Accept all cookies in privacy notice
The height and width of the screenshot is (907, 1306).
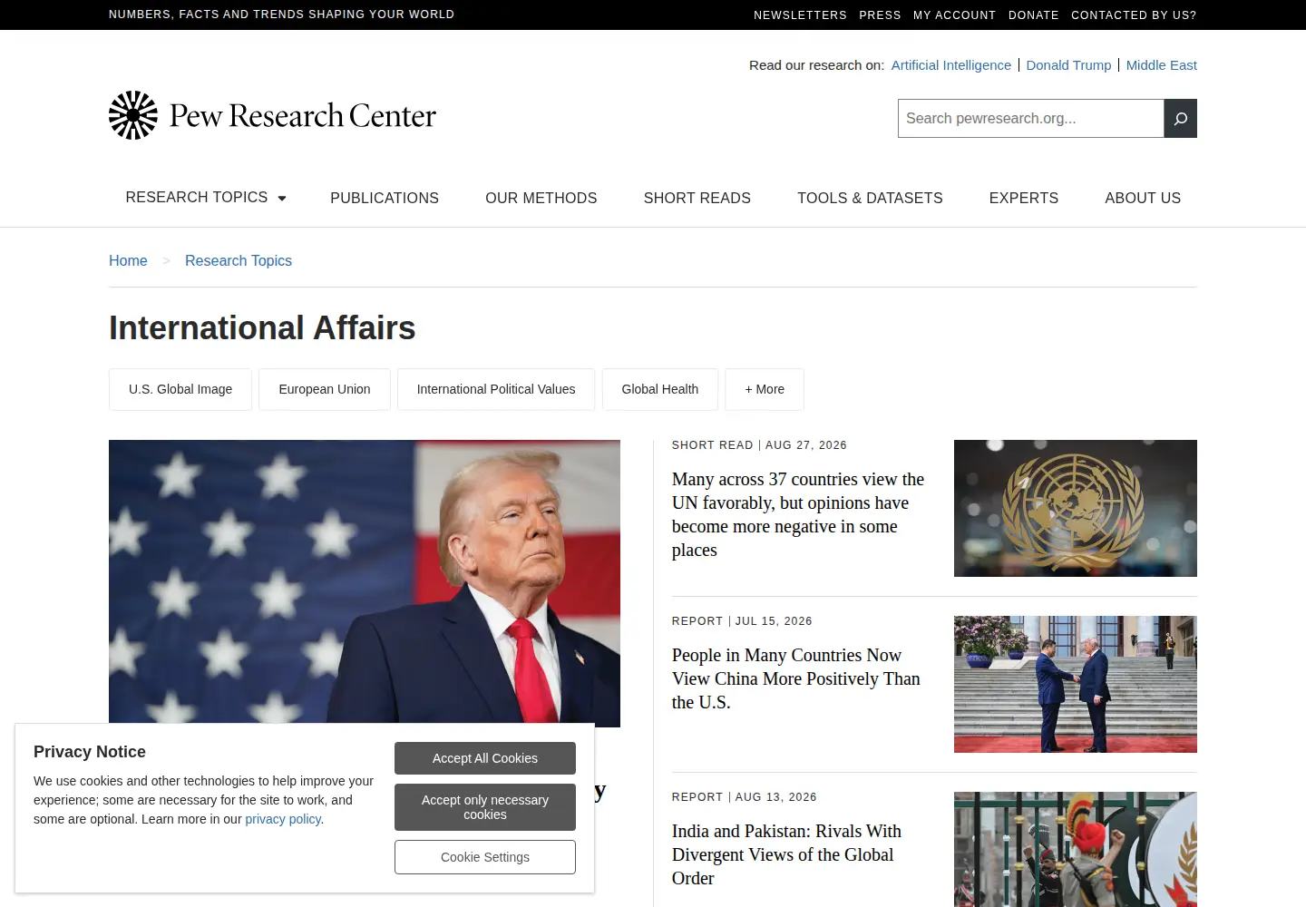[485, 758]
